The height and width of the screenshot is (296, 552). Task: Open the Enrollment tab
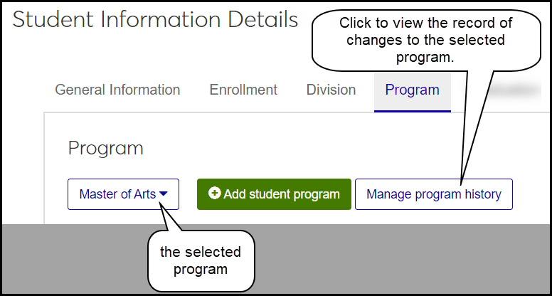tap(243, 90)
